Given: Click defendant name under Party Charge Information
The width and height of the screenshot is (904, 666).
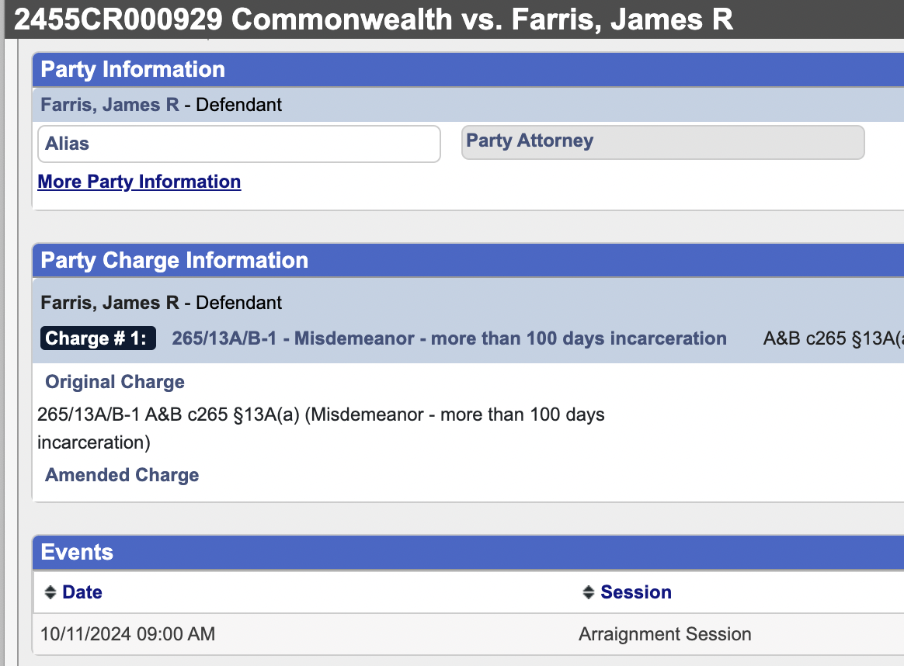Looking at the screenshot, I should click(x=110, y=302).
